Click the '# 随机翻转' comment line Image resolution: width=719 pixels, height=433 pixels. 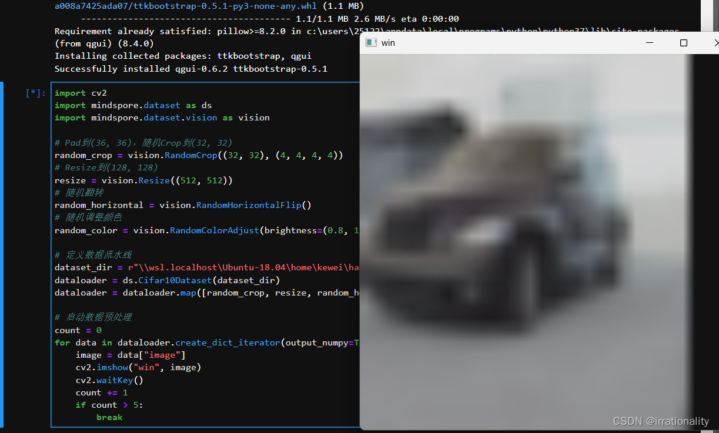coord(78,193)
